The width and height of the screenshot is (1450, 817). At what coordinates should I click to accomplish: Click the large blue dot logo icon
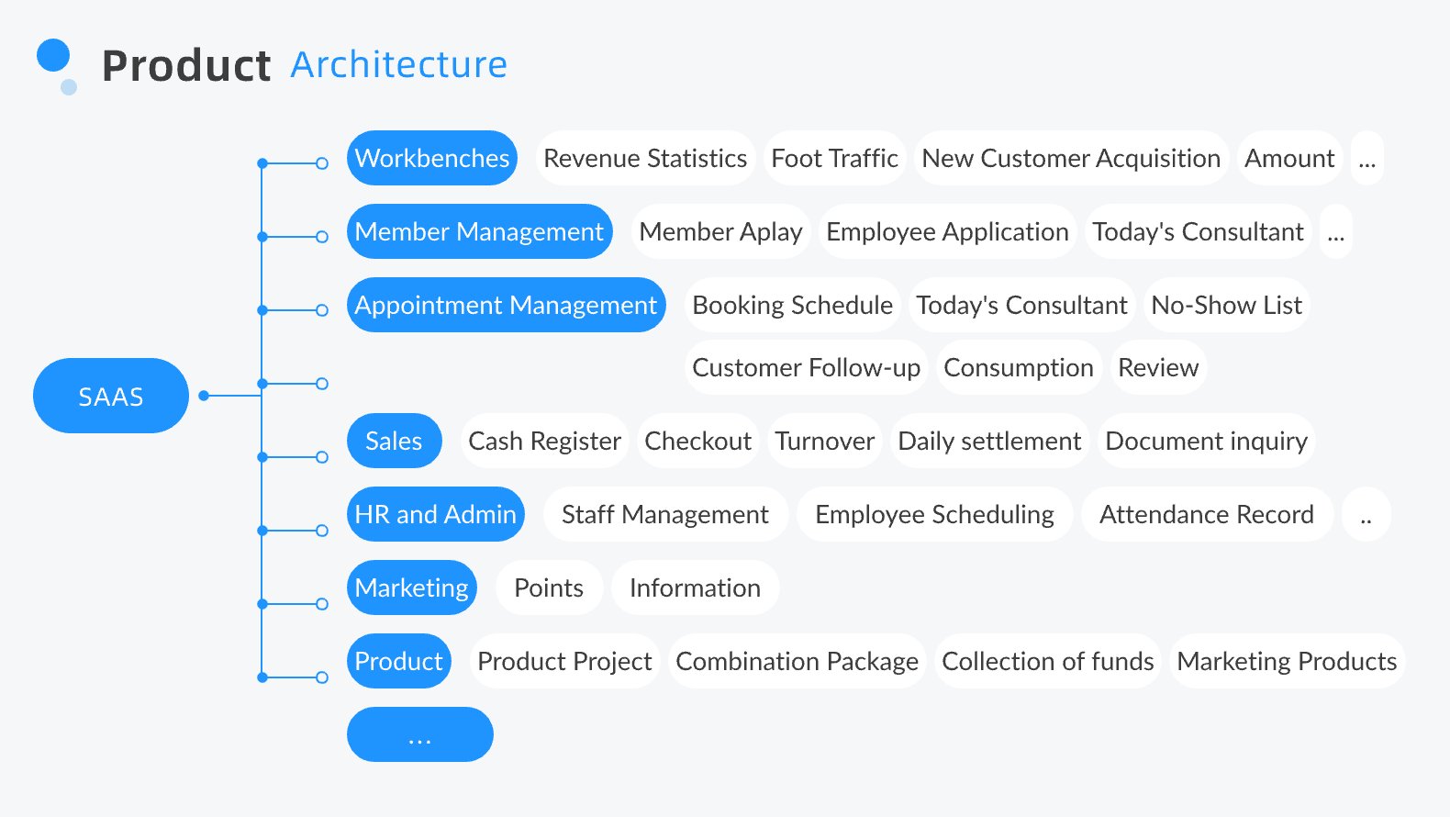pyautogui.click(x=53, y=55)
